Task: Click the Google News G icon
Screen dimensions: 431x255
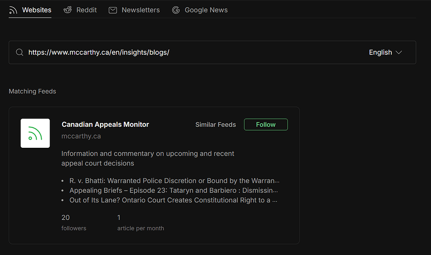Action: point(176,10)
